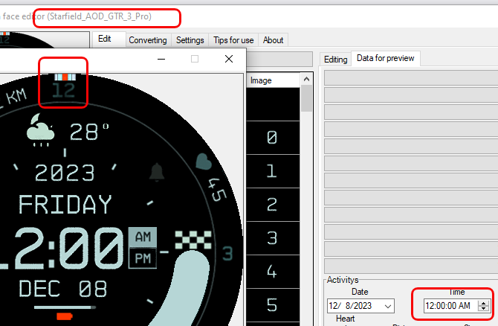Click the up arrow of the image list scrollbar
Screen dimensions: 498x326
coord(306,79)
